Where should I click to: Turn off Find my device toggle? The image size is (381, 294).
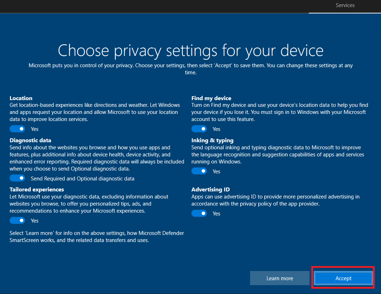point(199,129)
